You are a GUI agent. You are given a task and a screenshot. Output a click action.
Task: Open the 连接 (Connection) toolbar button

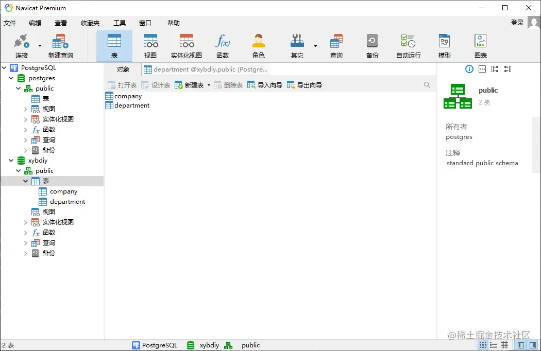[22, 46]
